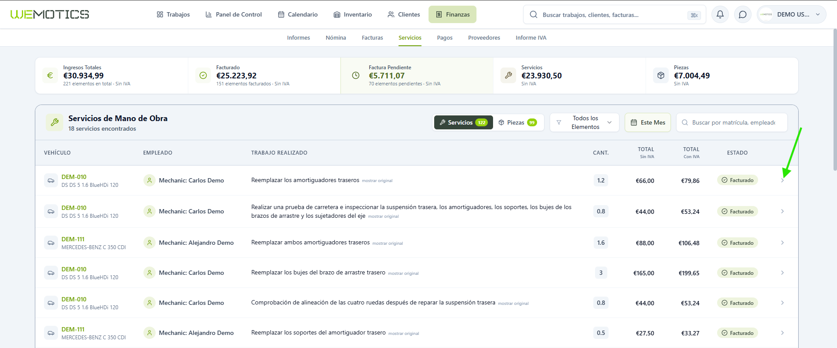Click the car icon in the prueba de carretera row

coord(51,211)
